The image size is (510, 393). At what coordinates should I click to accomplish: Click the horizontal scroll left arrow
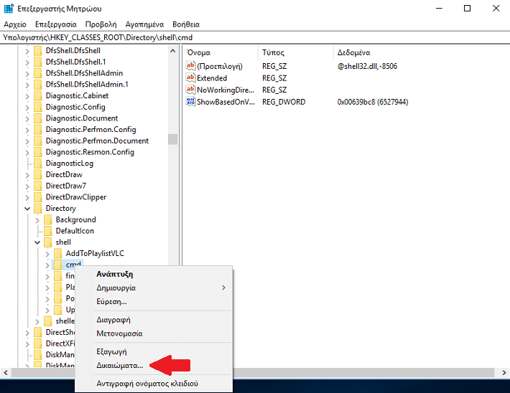tap(6, 372)
